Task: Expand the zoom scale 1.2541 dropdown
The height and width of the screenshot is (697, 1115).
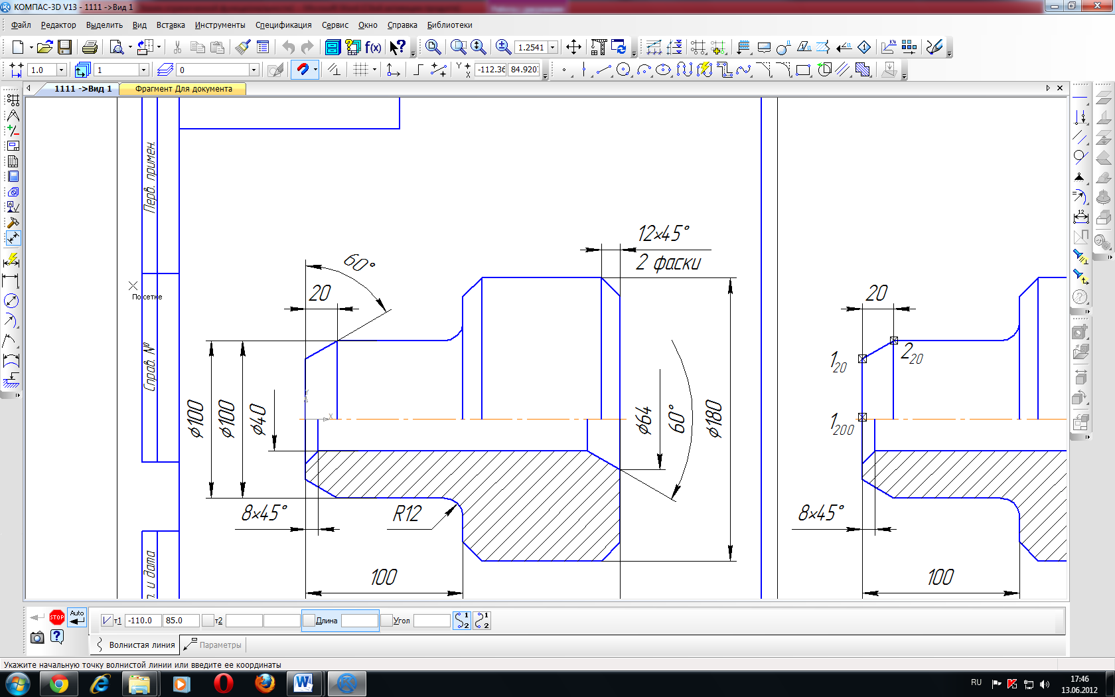Action: 552,48
